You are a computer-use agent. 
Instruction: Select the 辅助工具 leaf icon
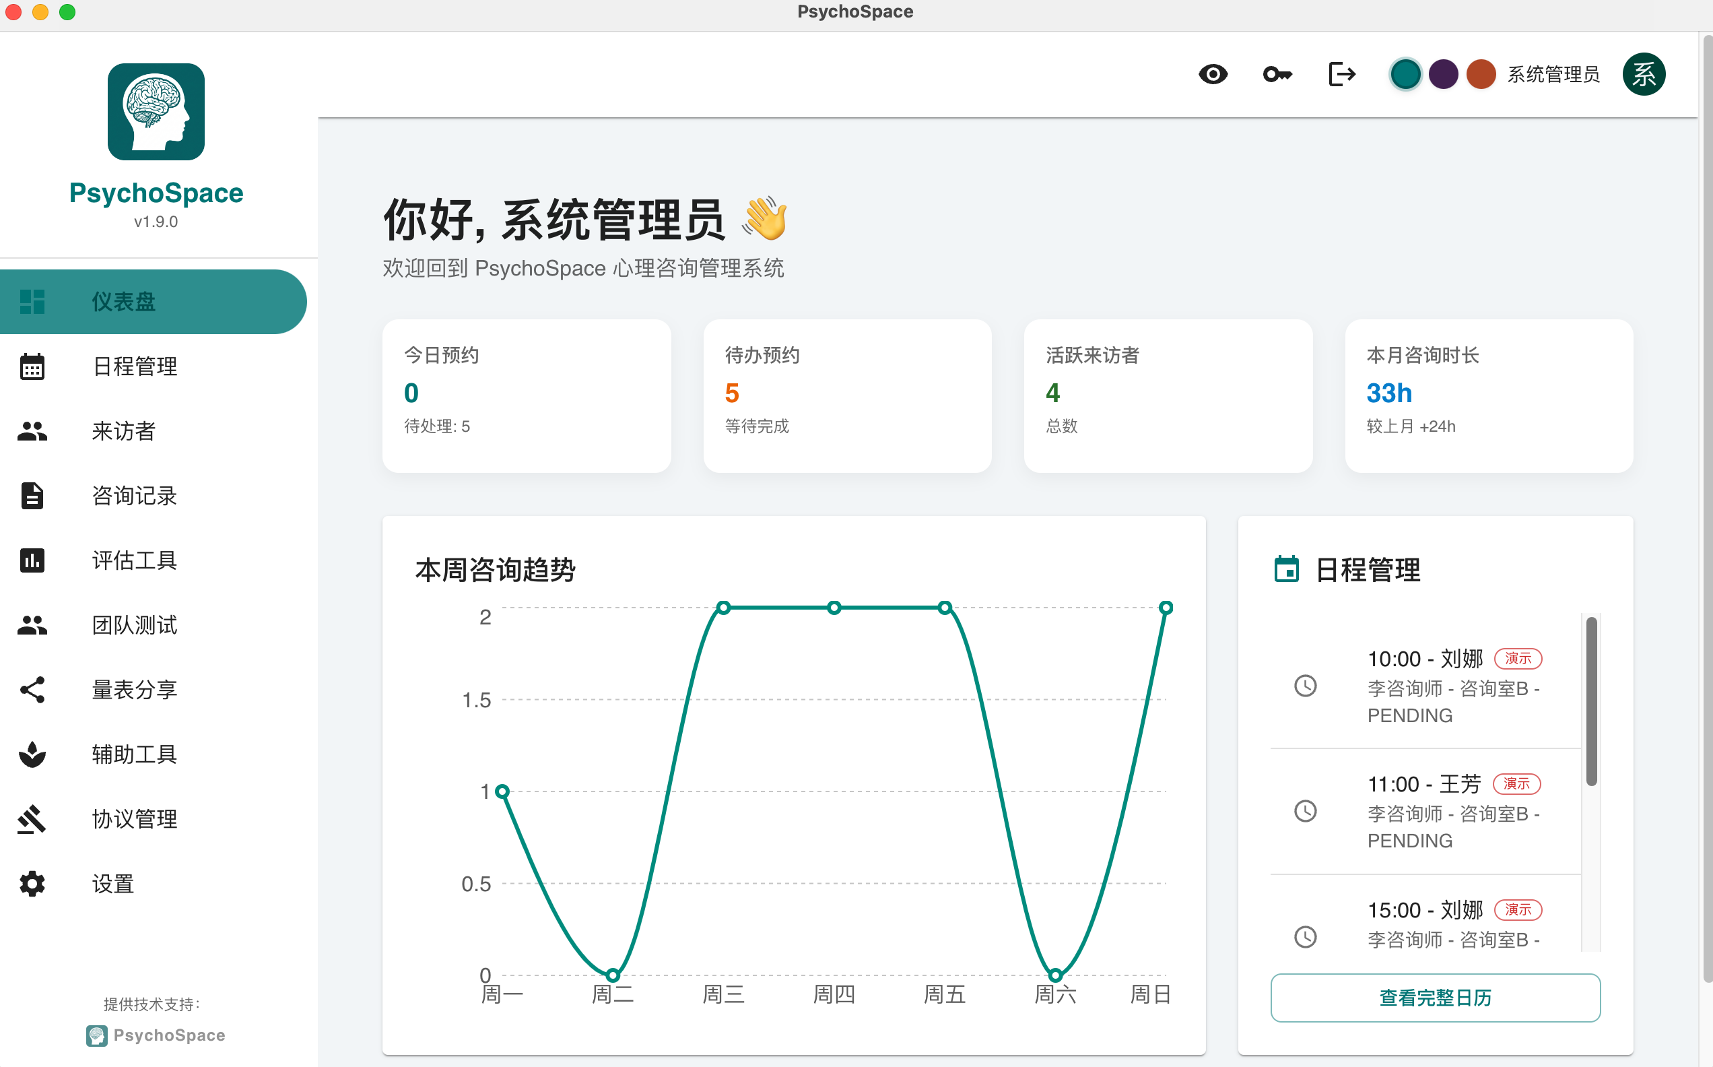[32, 754]
